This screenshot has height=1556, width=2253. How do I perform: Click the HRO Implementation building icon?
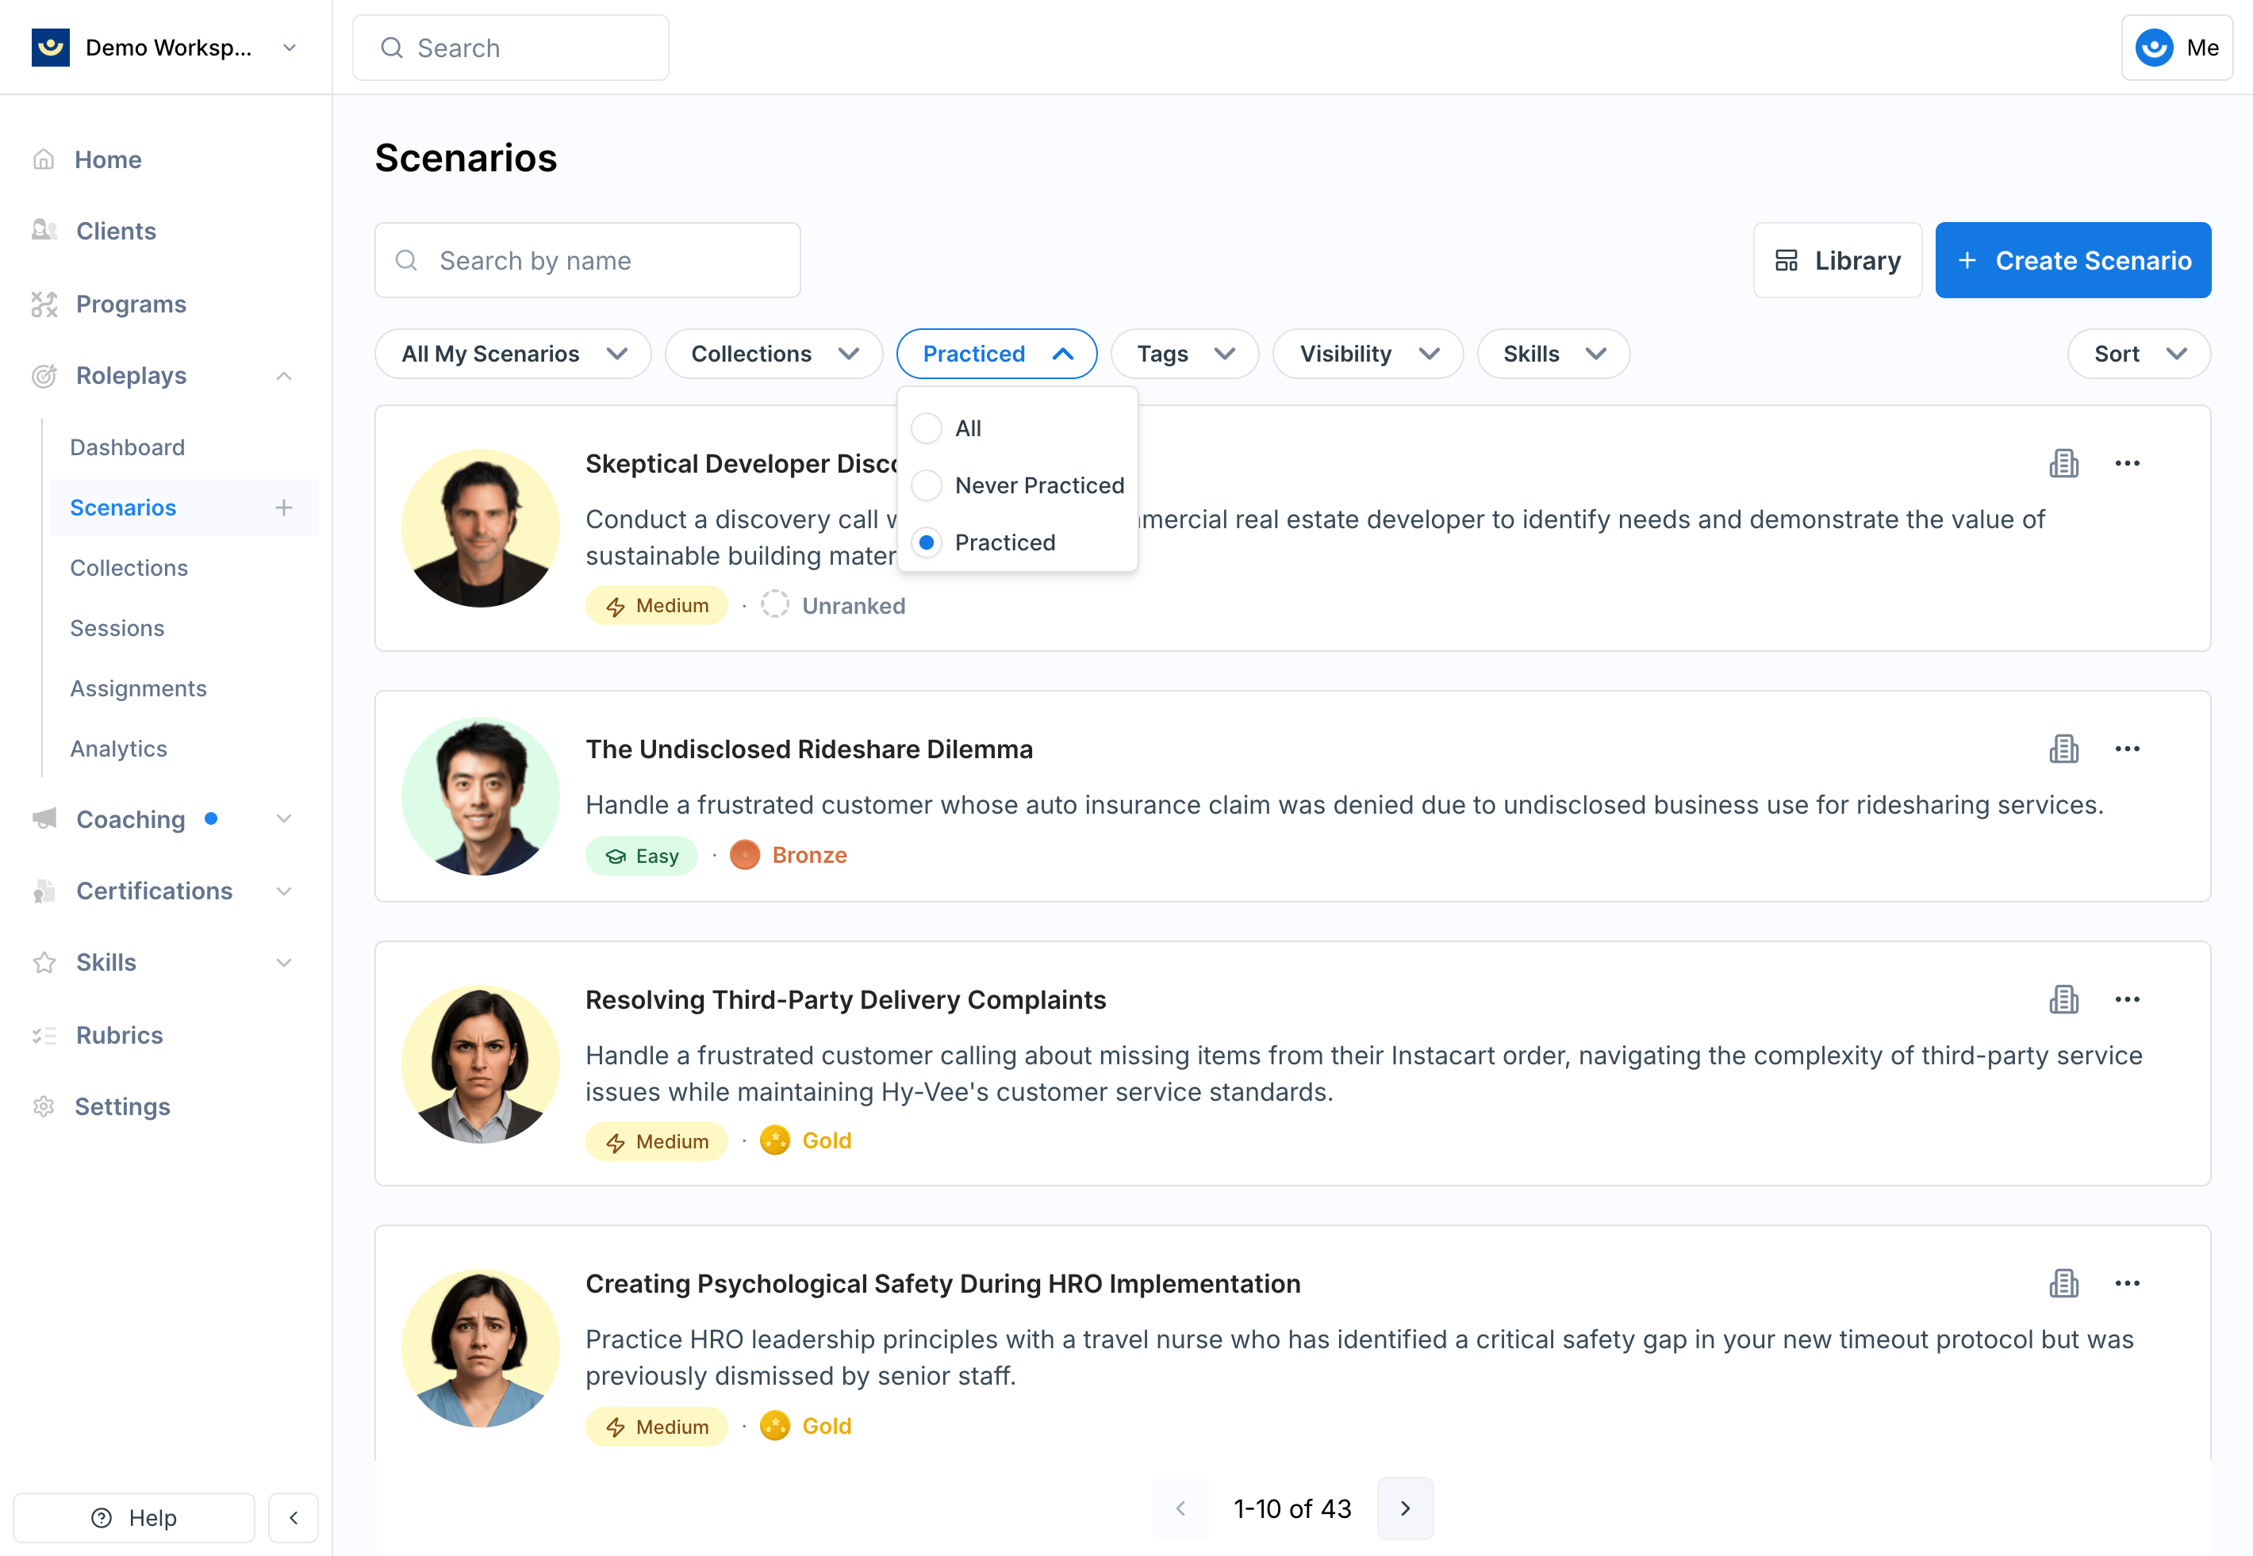2063,1283
